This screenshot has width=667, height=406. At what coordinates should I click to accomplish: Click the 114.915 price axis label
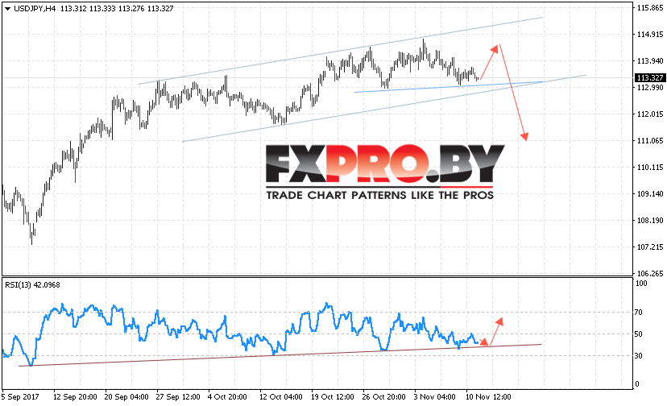tap(650, 35)
